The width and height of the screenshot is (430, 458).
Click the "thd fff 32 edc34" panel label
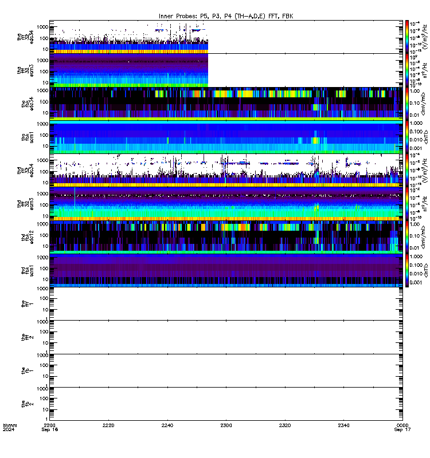[x=25, y=171]
